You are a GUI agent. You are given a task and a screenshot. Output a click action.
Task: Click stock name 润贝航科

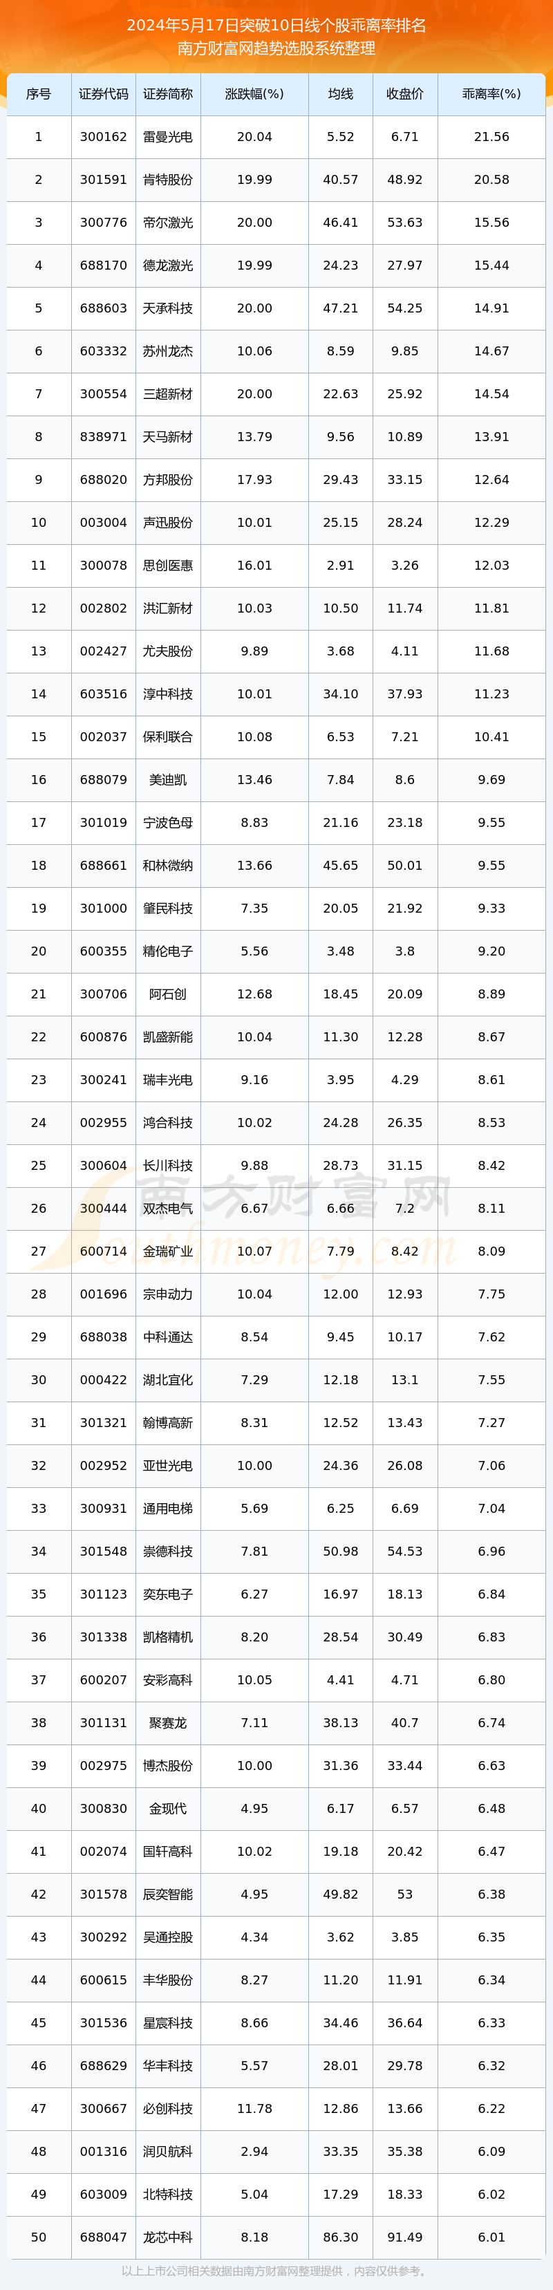pyautogui.click(x=168, y=2151)
